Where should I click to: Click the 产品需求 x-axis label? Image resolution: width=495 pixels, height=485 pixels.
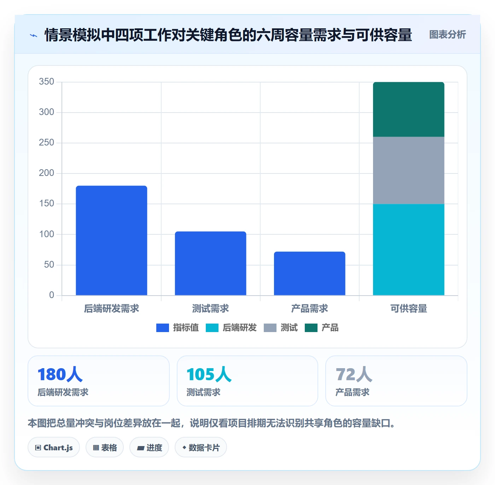pyautogui.click(x=309, y=309)
